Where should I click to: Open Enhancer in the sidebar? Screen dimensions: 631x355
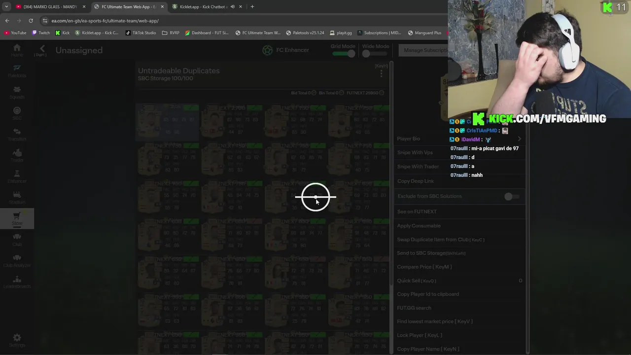point(17,177)
